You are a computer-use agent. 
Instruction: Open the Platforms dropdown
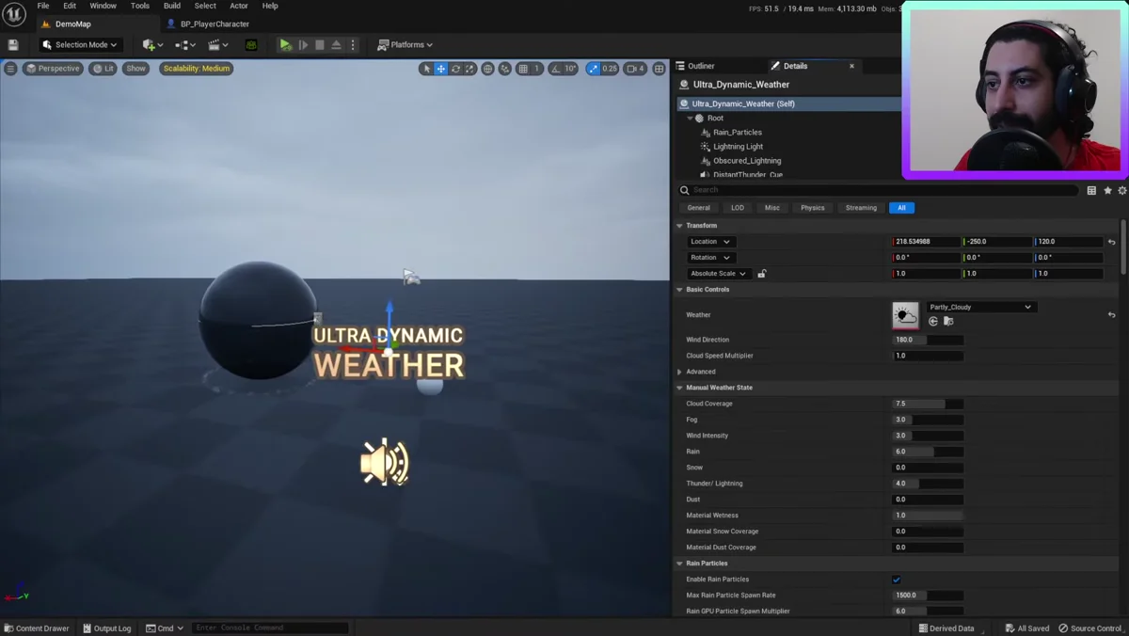(x=405, y=44)
